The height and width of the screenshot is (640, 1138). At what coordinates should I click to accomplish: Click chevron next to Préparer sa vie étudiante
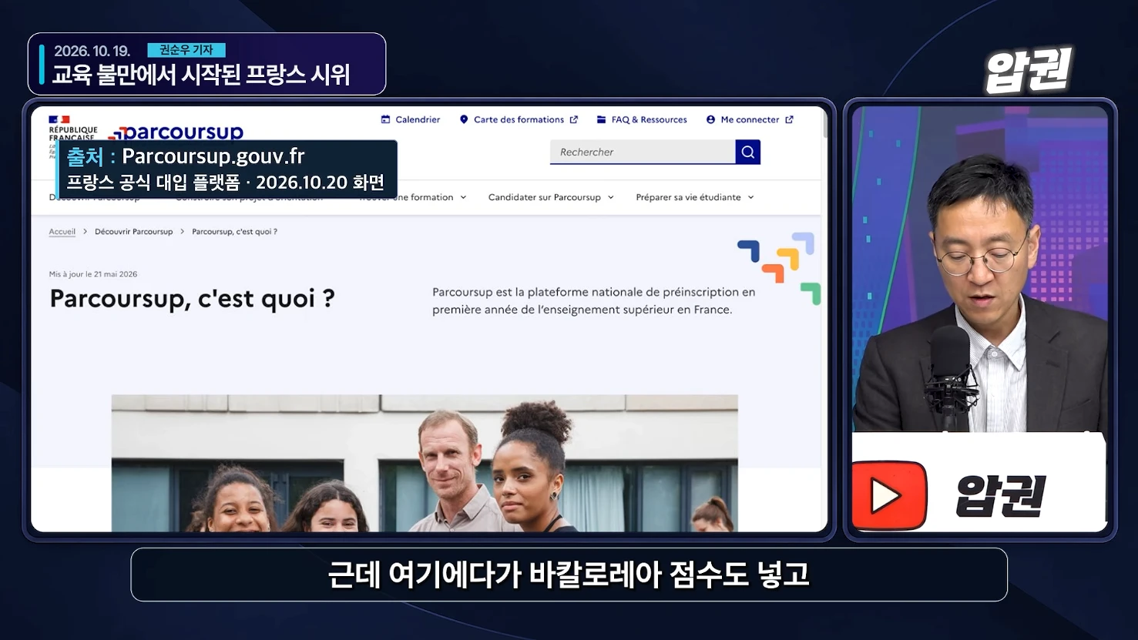click(x=751, y=197)
